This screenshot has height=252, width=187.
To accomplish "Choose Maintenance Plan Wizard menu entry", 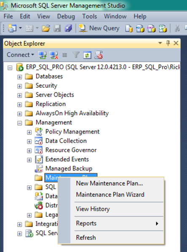I will tap(110, 194).
